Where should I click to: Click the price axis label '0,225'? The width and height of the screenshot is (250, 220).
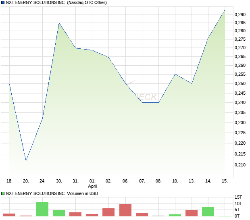coord(240,133)
